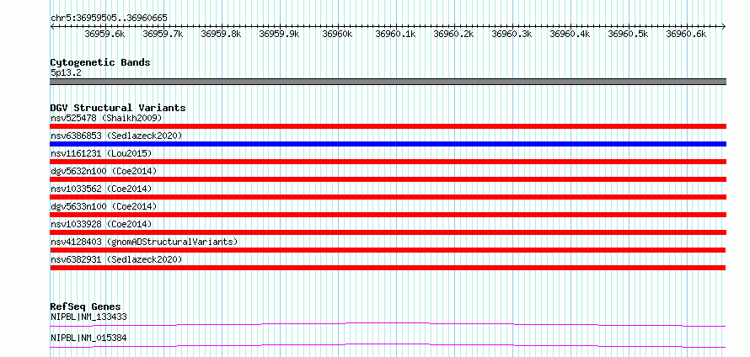Click the 36960.1k ruler tick label
The width and height of the screenshot is (750, 357).
pos(395,34)
